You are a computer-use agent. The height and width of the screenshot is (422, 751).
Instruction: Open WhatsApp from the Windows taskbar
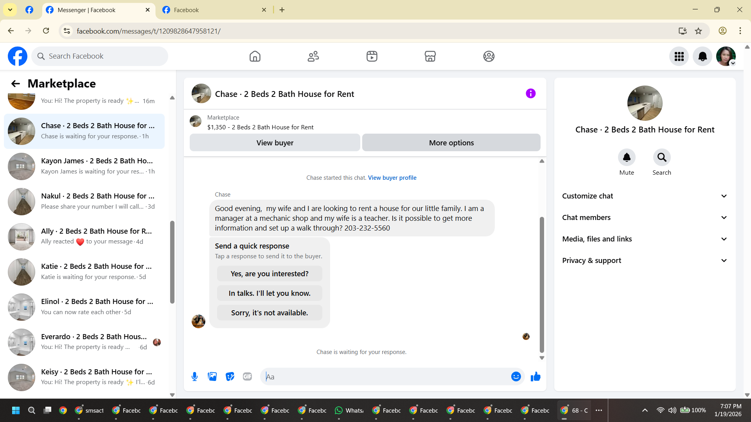click(x=349, y=410)
